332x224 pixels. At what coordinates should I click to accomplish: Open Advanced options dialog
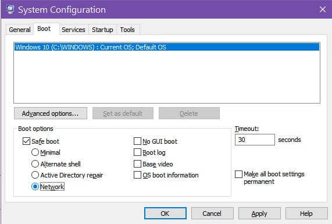(x=51, y=113)
